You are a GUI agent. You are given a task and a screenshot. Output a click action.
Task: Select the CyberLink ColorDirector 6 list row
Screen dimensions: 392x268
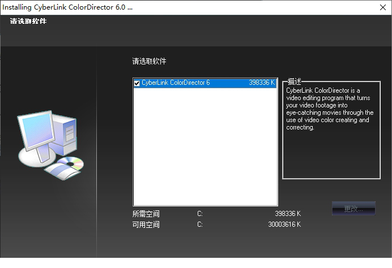click(205, 83)
